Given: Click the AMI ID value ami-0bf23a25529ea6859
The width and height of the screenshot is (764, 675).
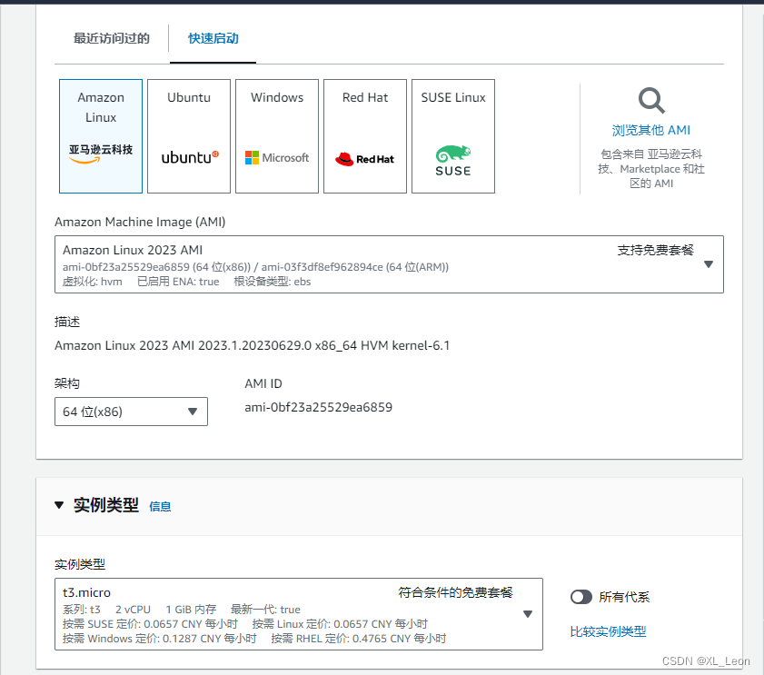Looking at the screenshot, I should click(316, 407).
